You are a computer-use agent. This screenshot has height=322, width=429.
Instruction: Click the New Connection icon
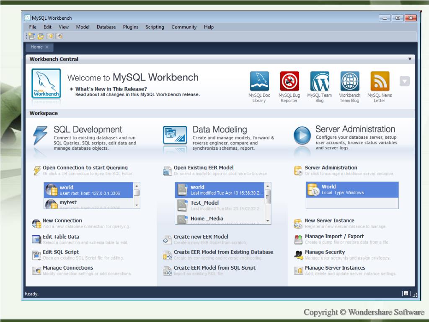[x=36, y=224]
